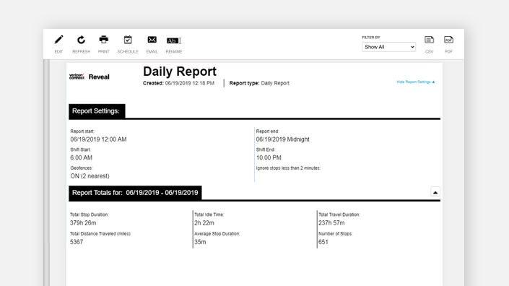Screen dimensions: 509x286
Task: Export the report as PDF
Action: 448,40
